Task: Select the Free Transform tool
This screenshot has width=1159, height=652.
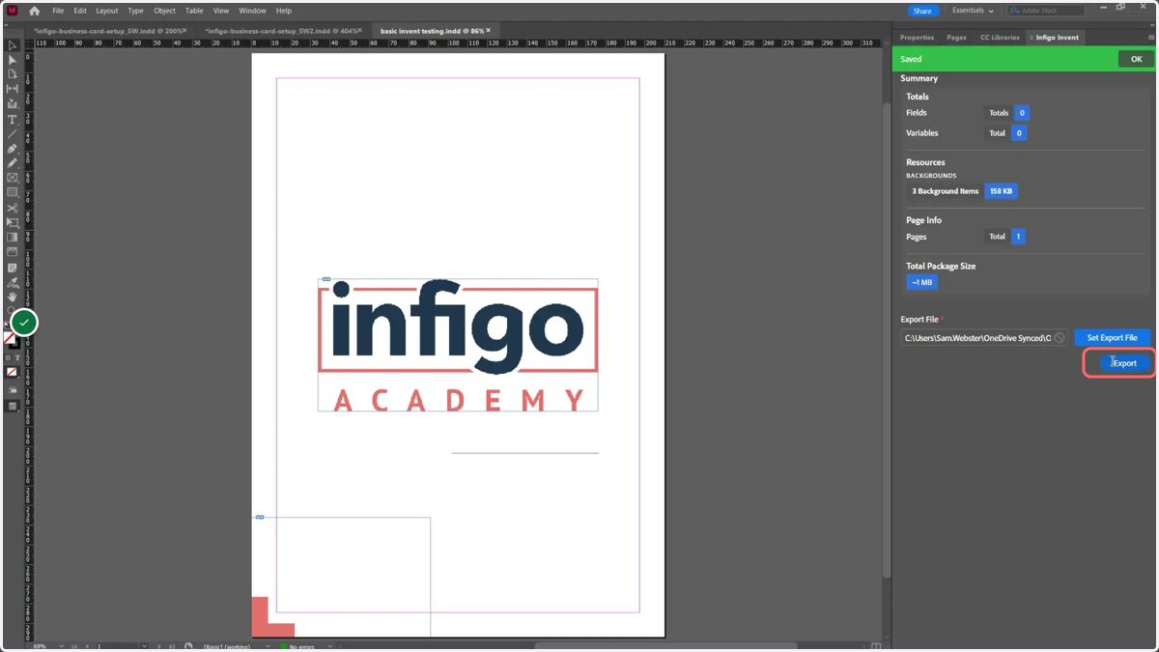Action: click(13, 222)
